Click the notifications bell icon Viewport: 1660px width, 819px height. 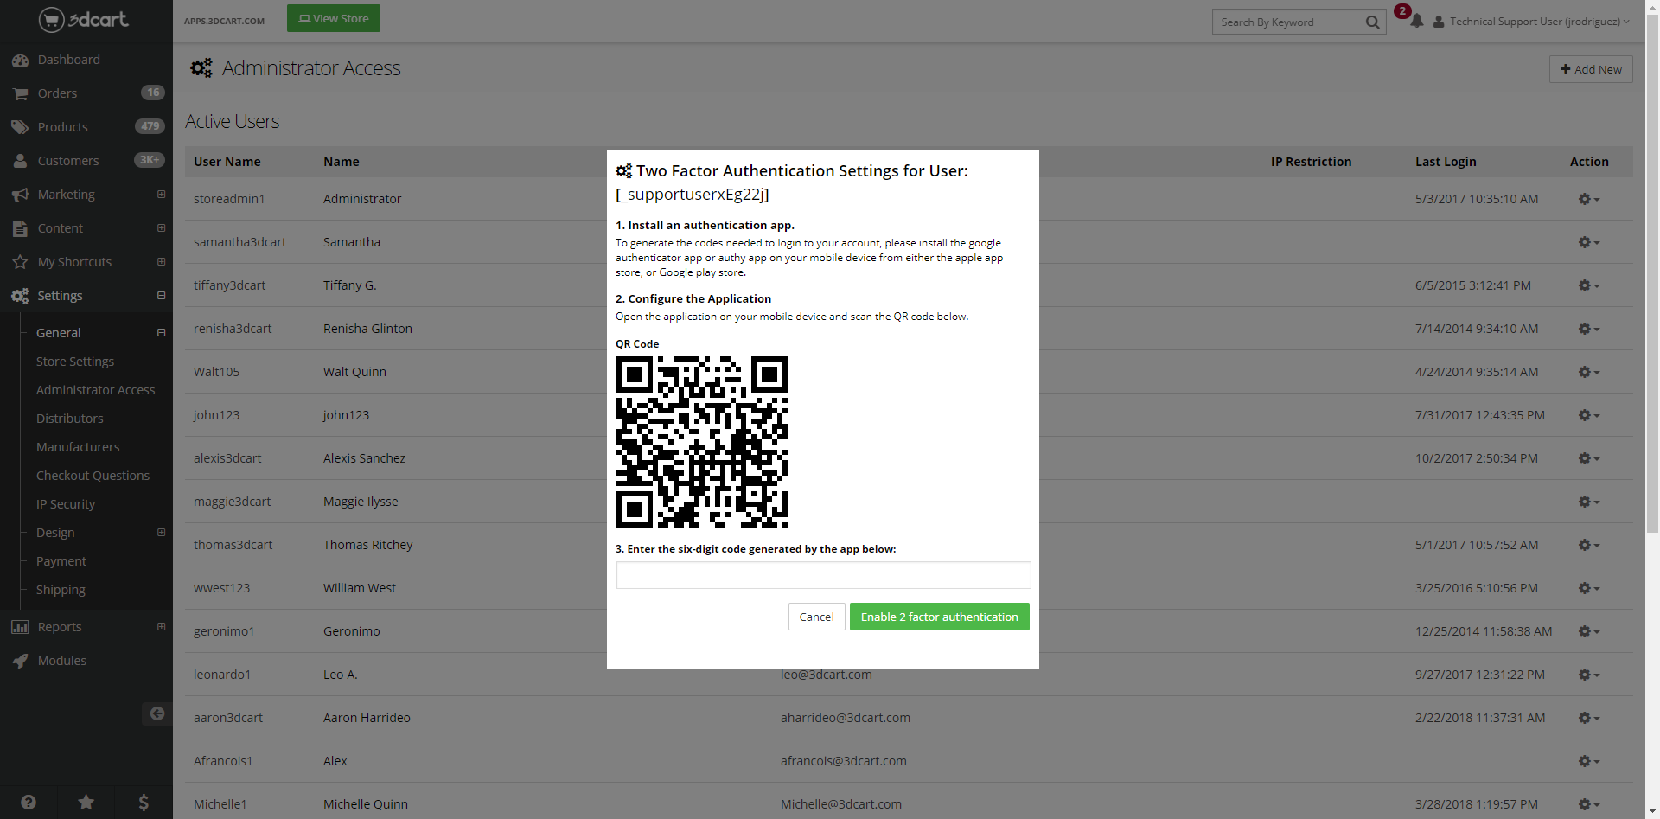click(1416, 22)
